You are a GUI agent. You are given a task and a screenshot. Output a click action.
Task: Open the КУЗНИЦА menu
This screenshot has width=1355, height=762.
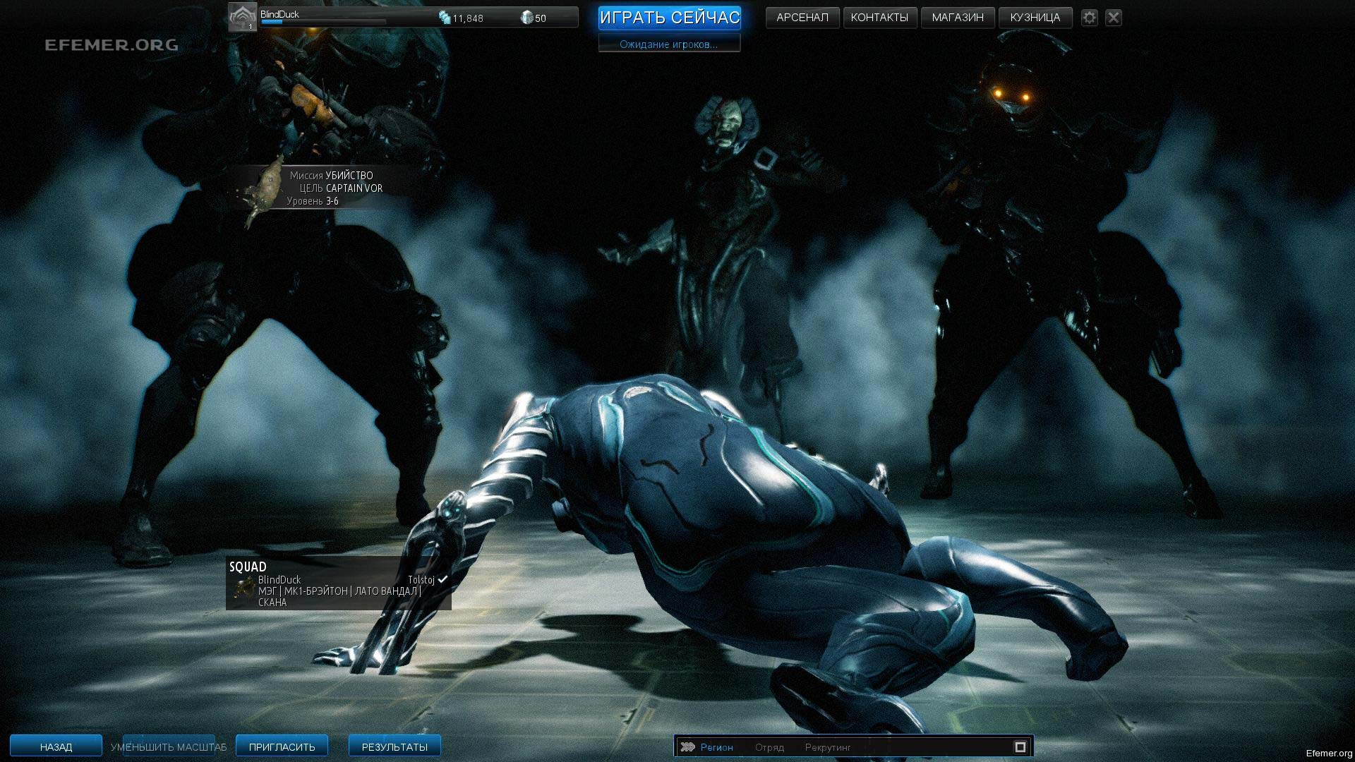click(x=1035, y=18)
